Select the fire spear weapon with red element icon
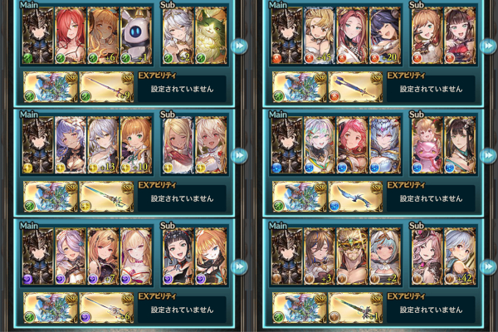 tap(355, 86)
